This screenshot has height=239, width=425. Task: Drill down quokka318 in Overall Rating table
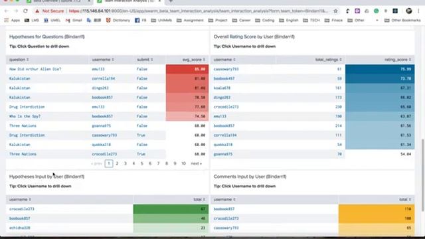(x=223, y=145)
